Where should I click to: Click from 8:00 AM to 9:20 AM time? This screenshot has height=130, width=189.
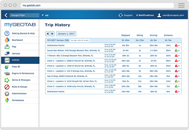click(x=110, y=50)
